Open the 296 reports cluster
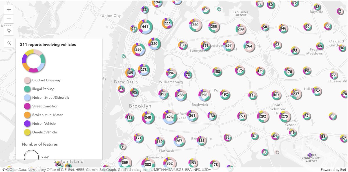Screen dimensions: 348x172 (x=204, y=95)
